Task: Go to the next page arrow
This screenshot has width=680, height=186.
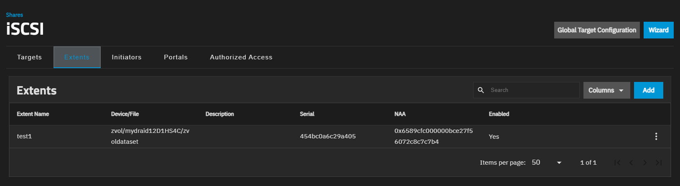Action: (645, 163)
